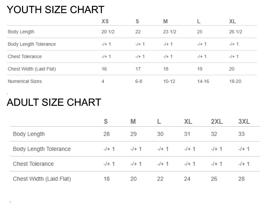The height and width of the screenshot is (208, 264).
Task: Select the youth numerical size 18-20 cell
Action: click(235, 81)
